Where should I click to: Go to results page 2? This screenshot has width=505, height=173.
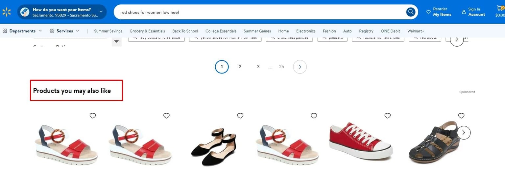tap(240, 67)
